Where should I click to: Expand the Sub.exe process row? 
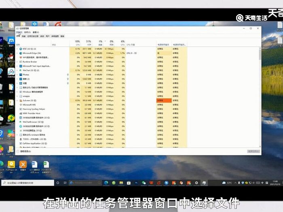(17, 101)
